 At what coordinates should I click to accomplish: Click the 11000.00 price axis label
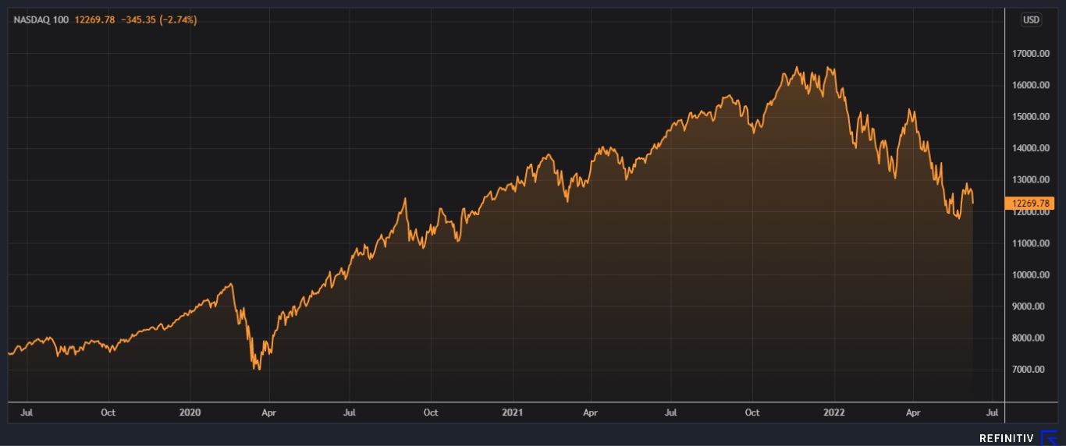pyautogui.click(x=1032, y=243)
